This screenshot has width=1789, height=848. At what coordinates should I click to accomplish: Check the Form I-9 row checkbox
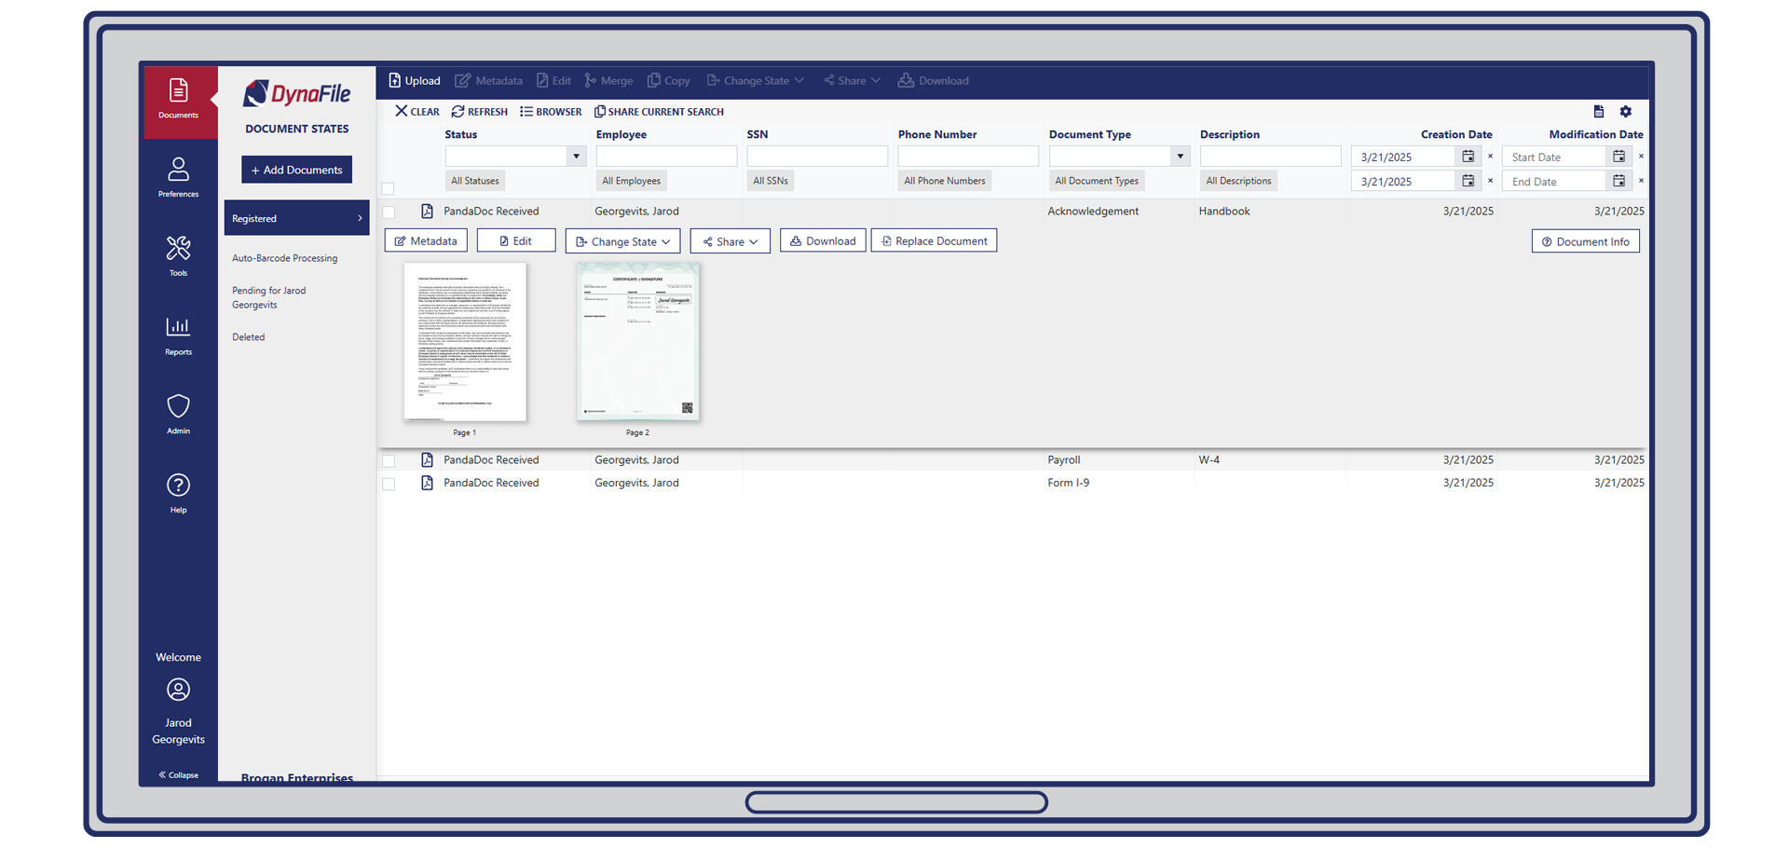389,483
